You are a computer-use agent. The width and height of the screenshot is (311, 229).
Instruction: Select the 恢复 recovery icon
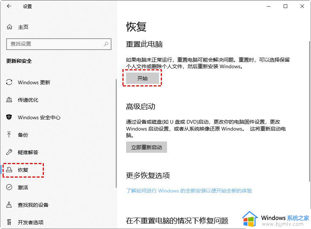pos(9,170)
